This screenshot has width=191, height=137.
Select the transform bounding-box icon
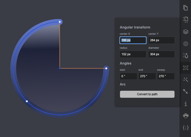pyautogui.click(x=185, y=67)
